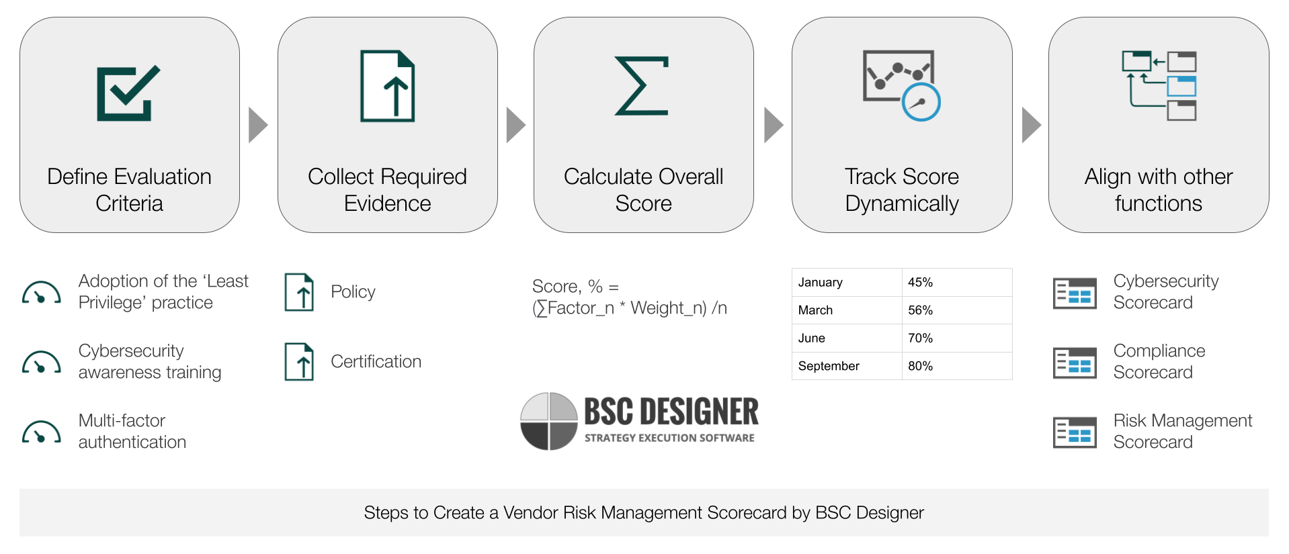The height and width of the screenshot is (554, 1289).
Task: Click the scorecard icon beside Cybersecurity Scorecard
Action: 1075,293
